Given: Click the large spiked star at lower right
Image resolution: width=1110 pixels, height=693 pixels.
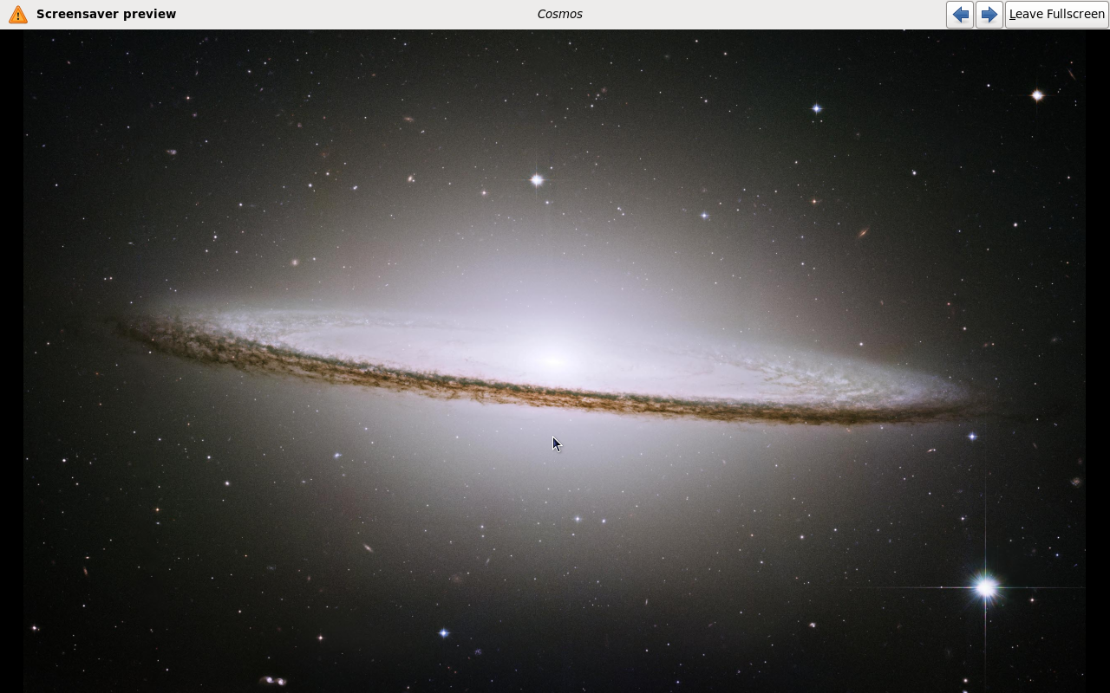Looking at the screenshot, I should click(985, 588).
